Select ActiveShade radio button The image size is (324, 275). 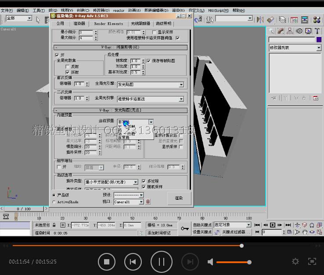click(x=54, y=202)
